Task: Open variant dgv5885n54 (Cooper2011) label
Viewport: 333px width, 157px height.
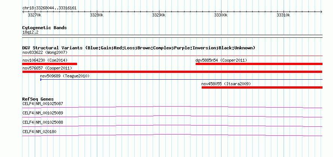Action: 221,60
